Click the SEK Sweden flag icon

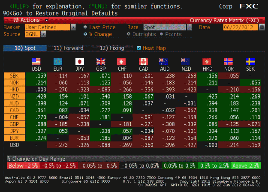(250, 62)
